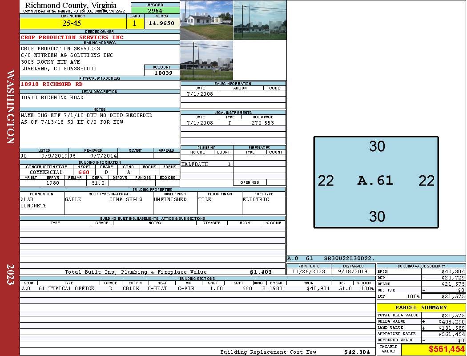This screenshot has height=356, width=467.
Task: Click LAND VALUE amount $131,589
Action: click(x=451, y=328)
